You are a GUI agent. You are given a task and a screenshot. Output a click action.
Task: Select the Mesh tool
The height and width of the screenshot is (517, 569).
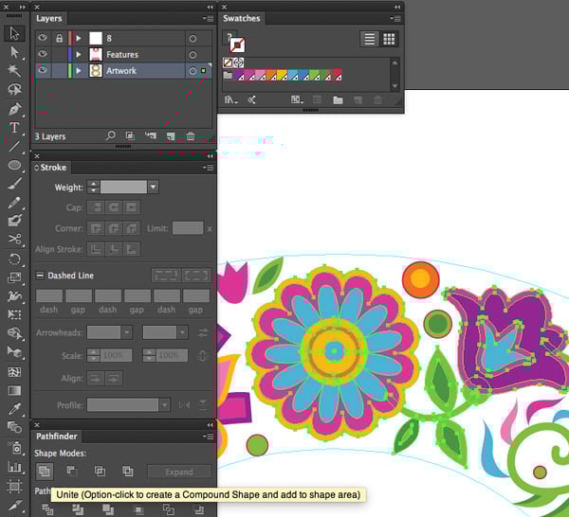(14, 372)
